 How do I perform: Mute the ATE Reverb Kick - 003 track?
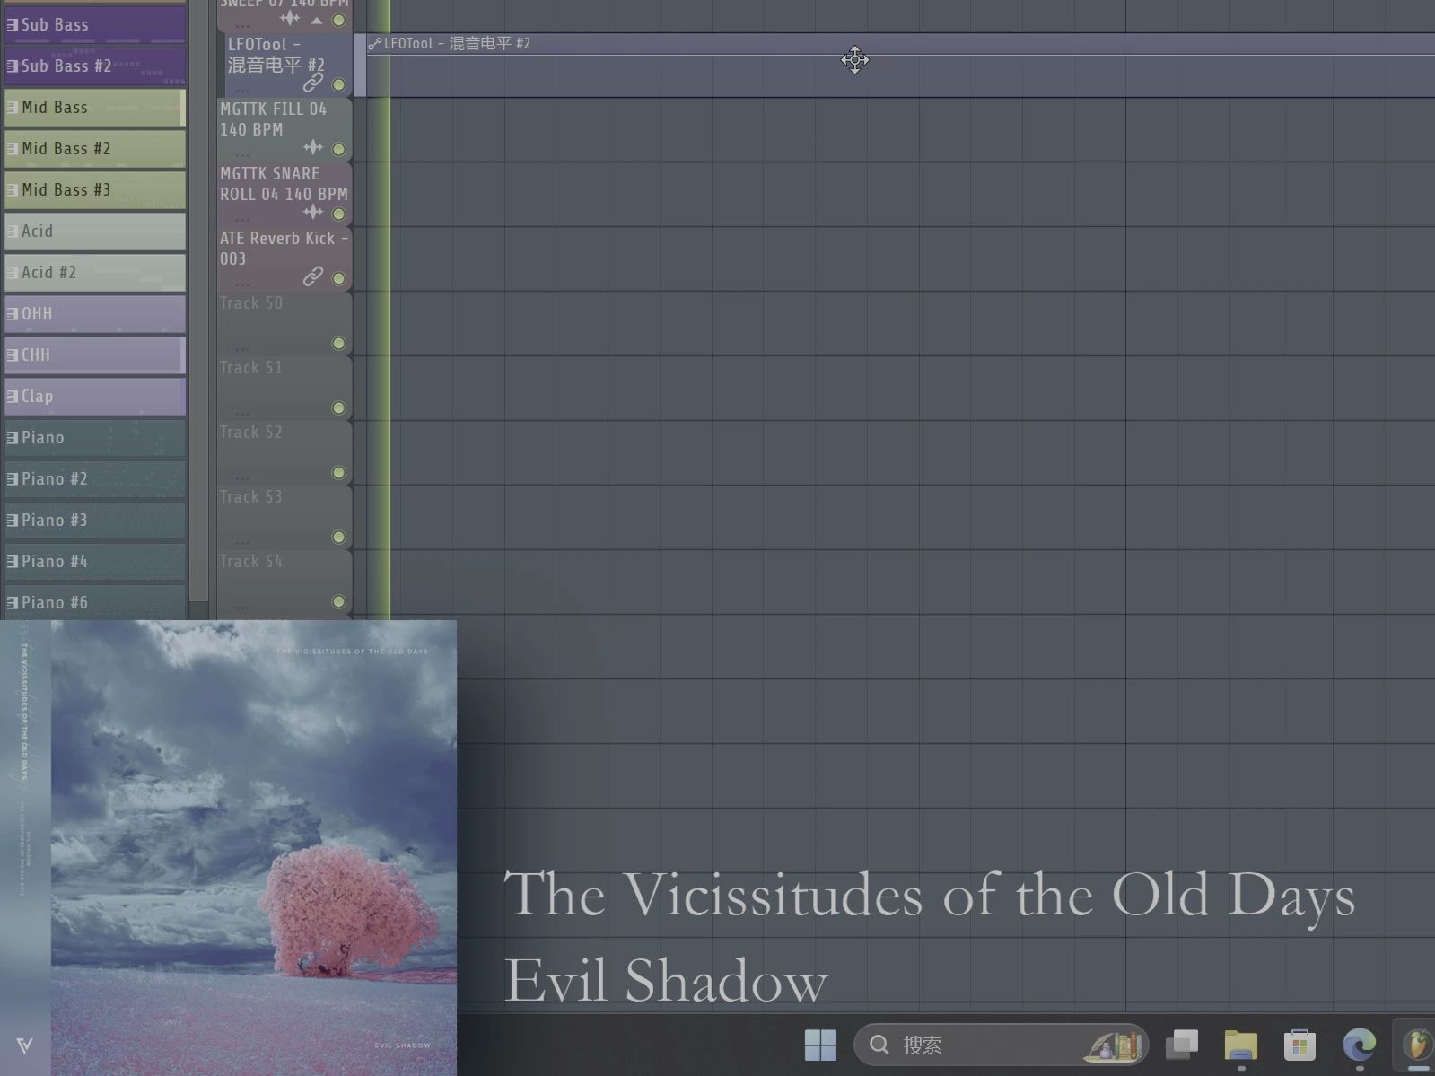point(338,278)
